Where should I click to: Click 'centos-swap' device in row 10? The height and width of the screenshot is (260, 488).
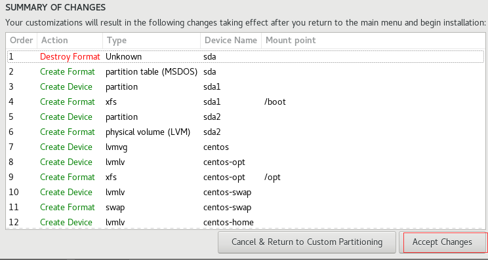click(227, 193)
